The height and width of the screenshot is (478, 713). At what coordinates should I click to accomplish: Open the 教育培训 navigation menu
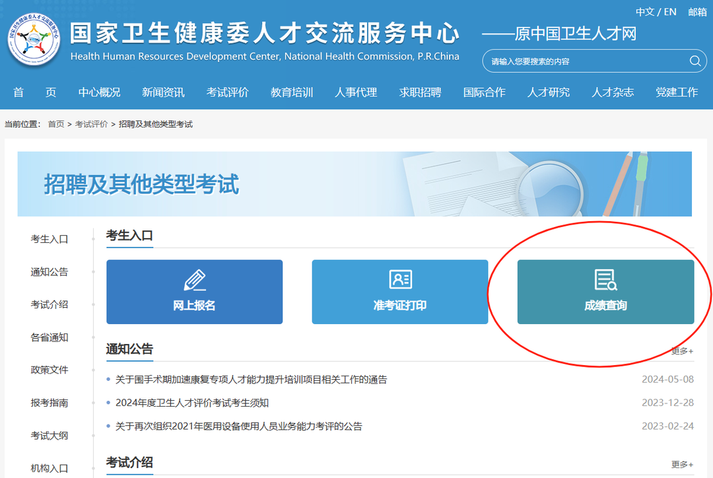coord(292,92)
